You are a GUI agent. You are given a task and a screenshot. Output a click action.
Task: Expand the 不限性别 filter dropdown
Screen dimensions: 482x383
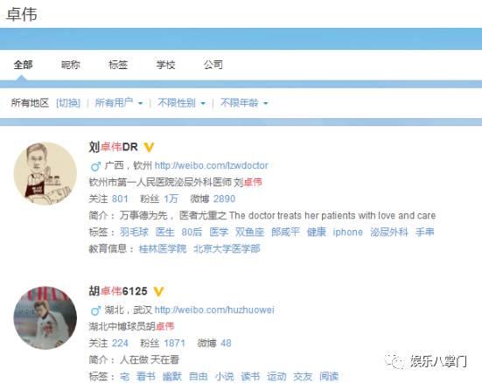coord(181,102)
